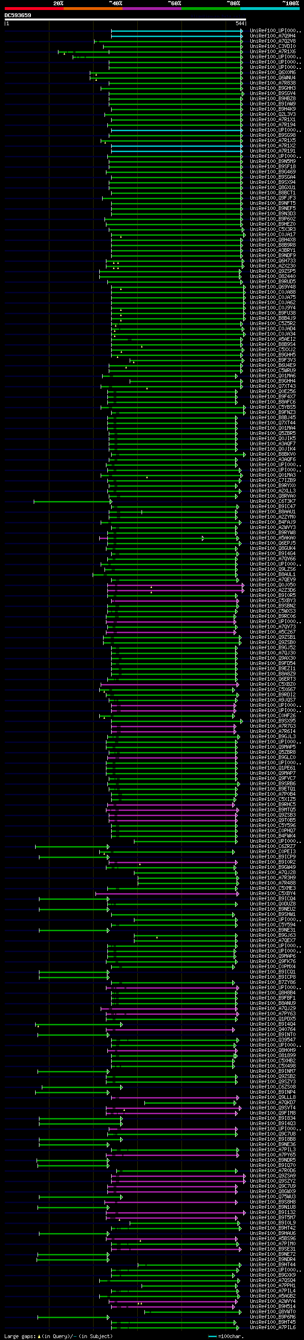Viewport: 304px width, 1340px height.
Task: Open hit UniRef100_Q8H8B4
Action: (273, 993)
